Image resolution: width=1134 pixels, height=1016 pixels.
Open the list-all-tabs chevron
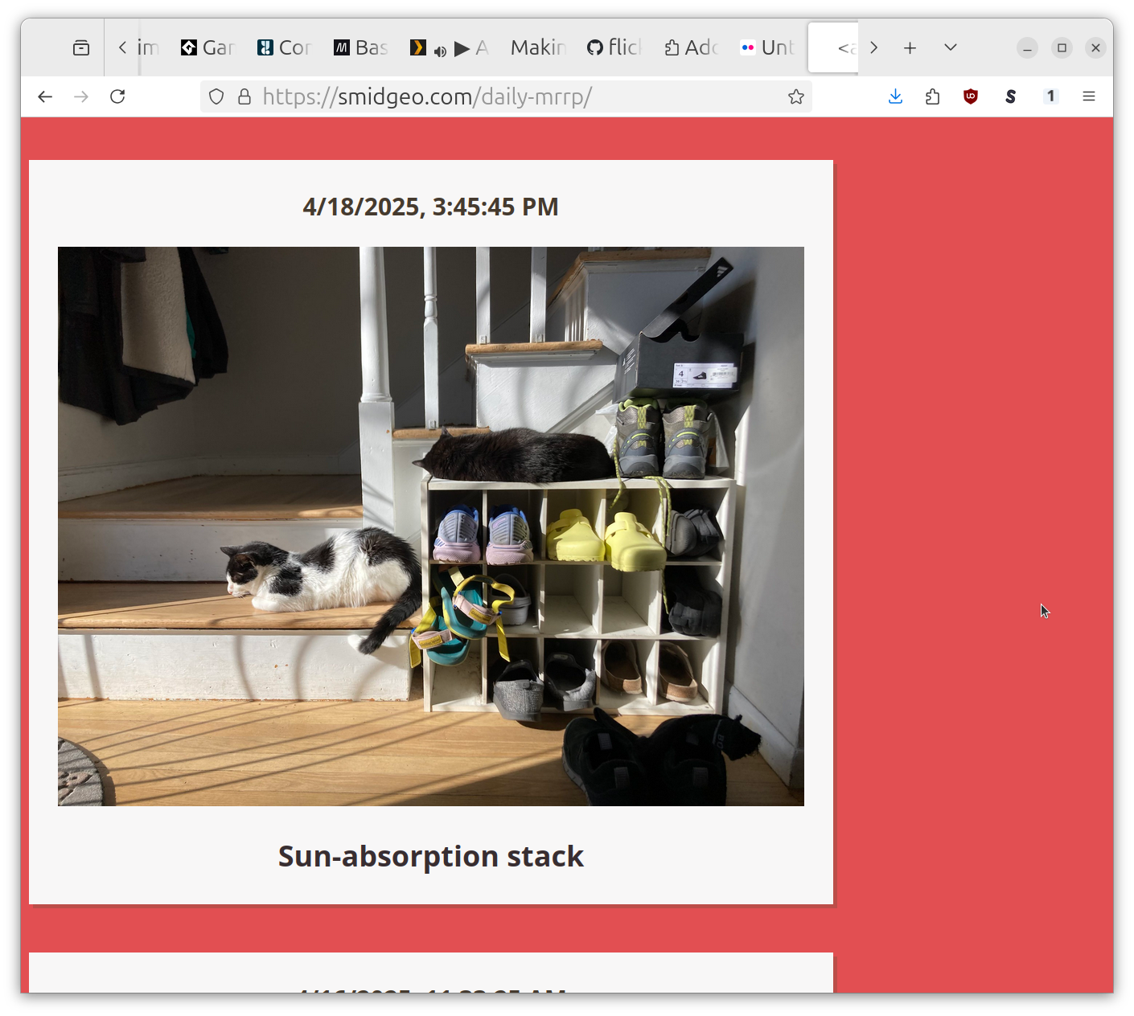coord(950,47)
